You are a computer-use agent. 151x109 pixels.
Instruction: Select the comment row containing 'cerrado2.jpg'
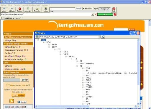[x=111, y=73]
